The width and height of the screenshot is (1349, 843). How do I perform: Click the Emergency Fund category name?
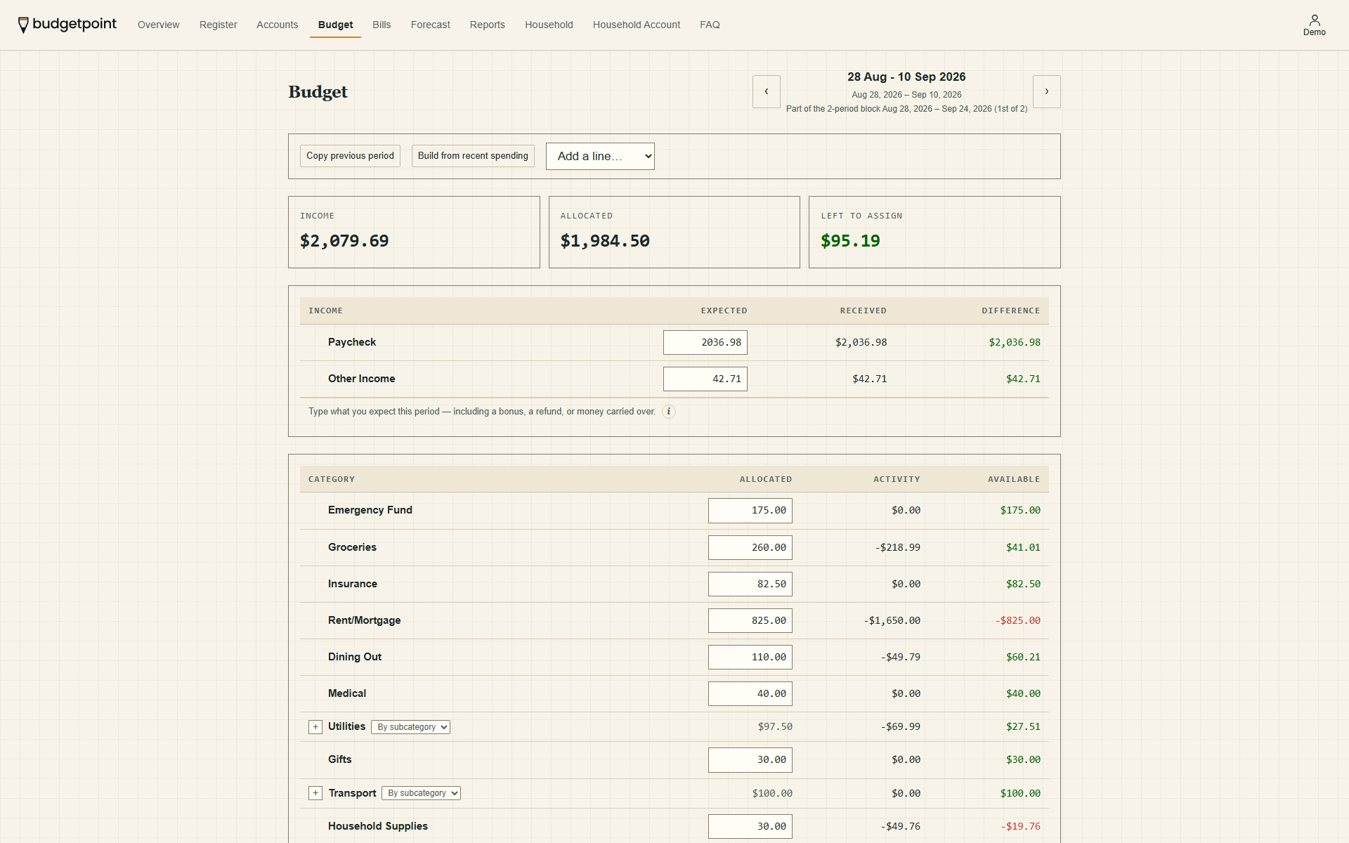370,510
